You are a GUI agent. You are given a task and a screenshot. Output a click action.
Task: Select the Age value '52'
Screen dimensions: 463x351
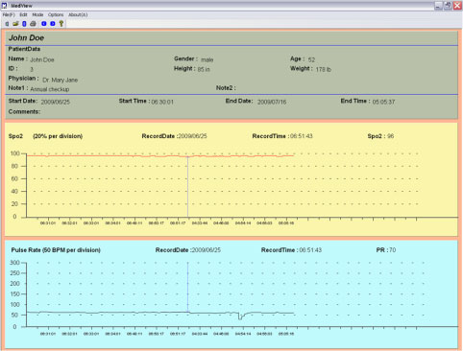pyautogui.click(x=311, y=59)
